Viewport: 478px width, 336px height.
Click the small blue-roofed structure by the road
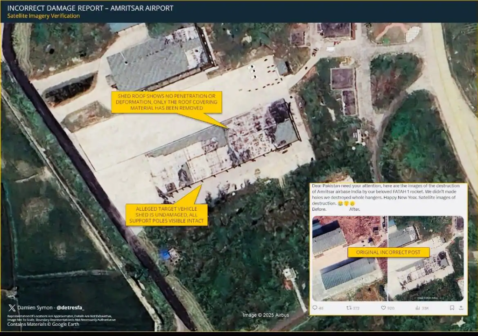tap(164, 254)
